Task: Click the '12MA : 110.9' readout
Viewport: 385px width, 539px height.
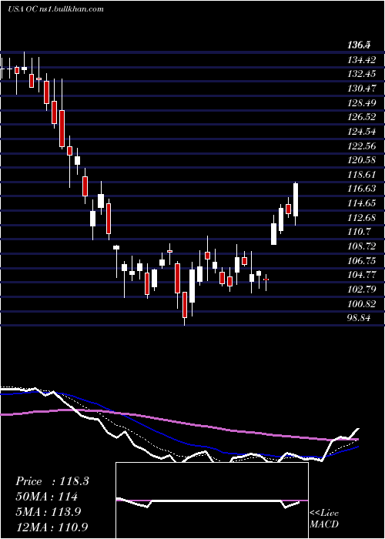Action: (x=52, y=527)
